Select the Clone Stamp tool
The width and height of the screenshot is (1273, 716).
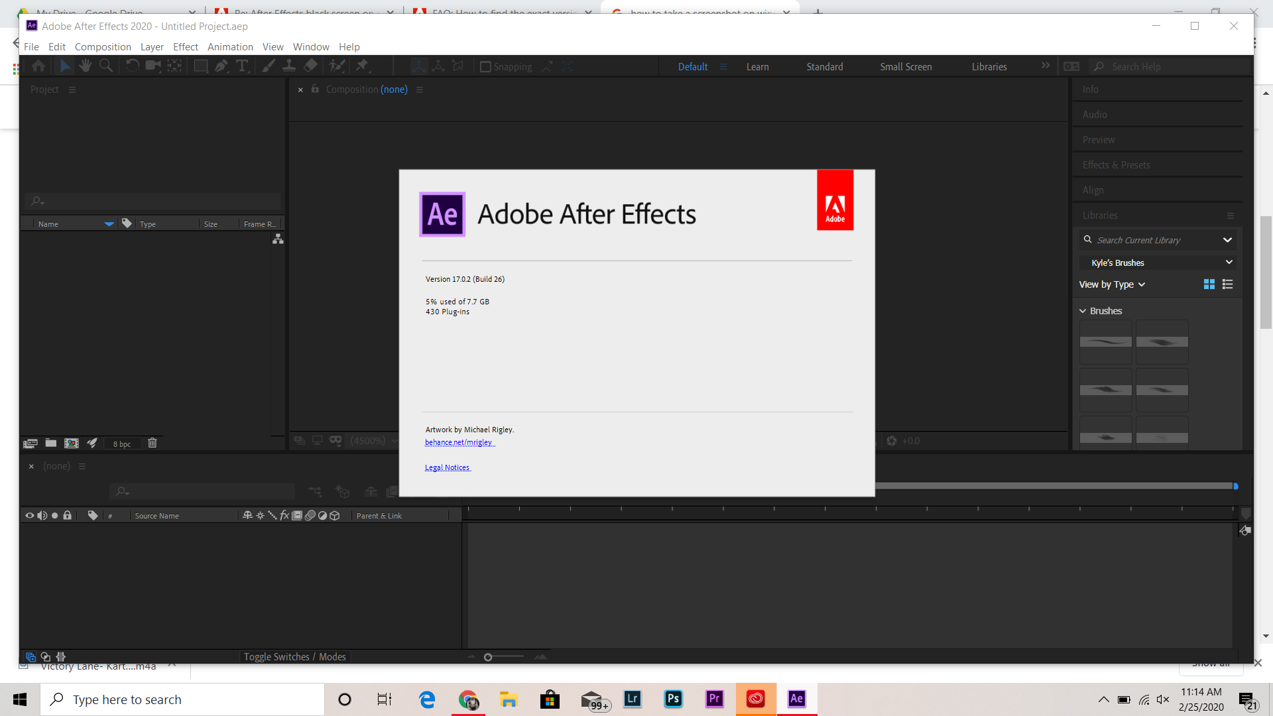(289, 66)
